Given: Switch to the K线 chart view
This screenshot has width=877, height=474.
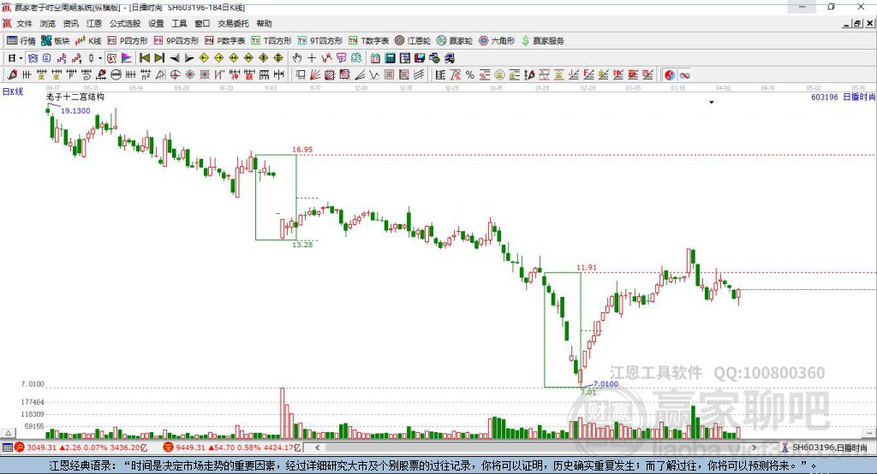Looking at the screenshot, I should (x=88, y=41).
